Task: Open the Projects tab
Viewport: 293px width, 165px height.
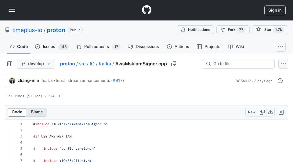Action: [208, 46]
